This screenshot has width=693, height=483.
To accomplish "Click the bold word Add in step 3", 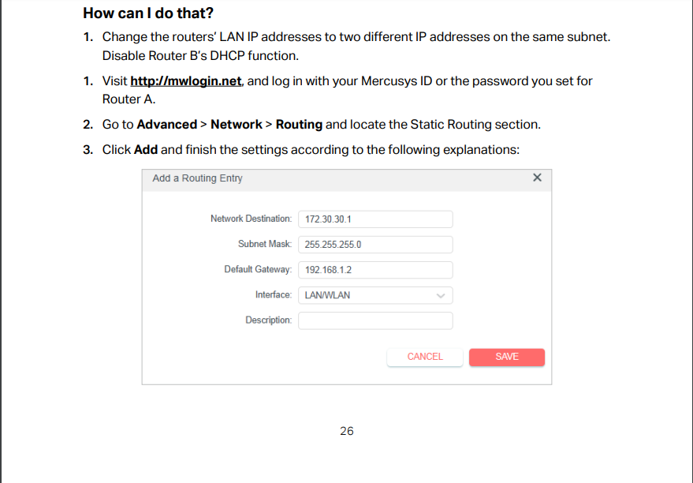I will pyautogui.click(x=146, y=149).
